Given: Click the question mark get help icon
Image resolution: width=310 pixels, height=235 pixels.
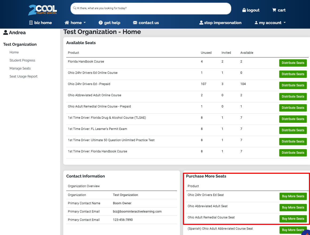Looking at the screenshot, I should tap(101, 22).
